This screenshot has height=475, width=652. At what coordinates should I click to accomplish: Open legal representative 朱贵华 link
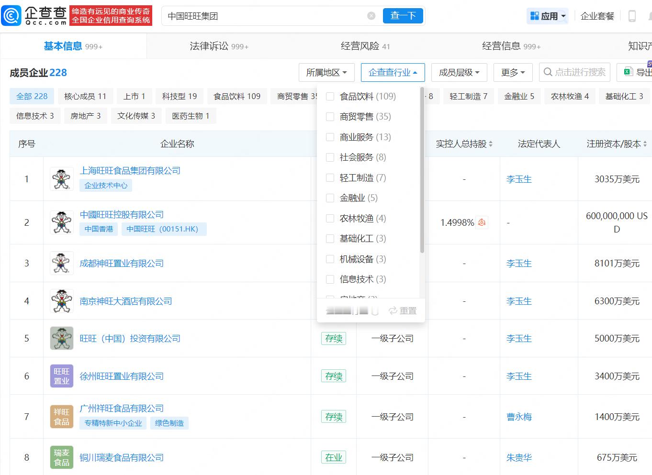pyautogui.click(x=519, y=457)
